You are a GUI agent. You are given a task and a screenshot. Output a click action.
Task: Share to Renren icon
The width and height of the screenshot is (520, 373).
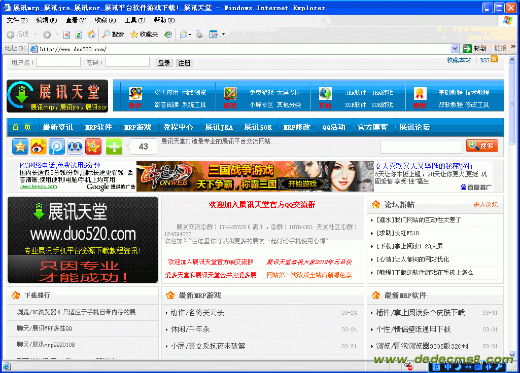[75, 146]
